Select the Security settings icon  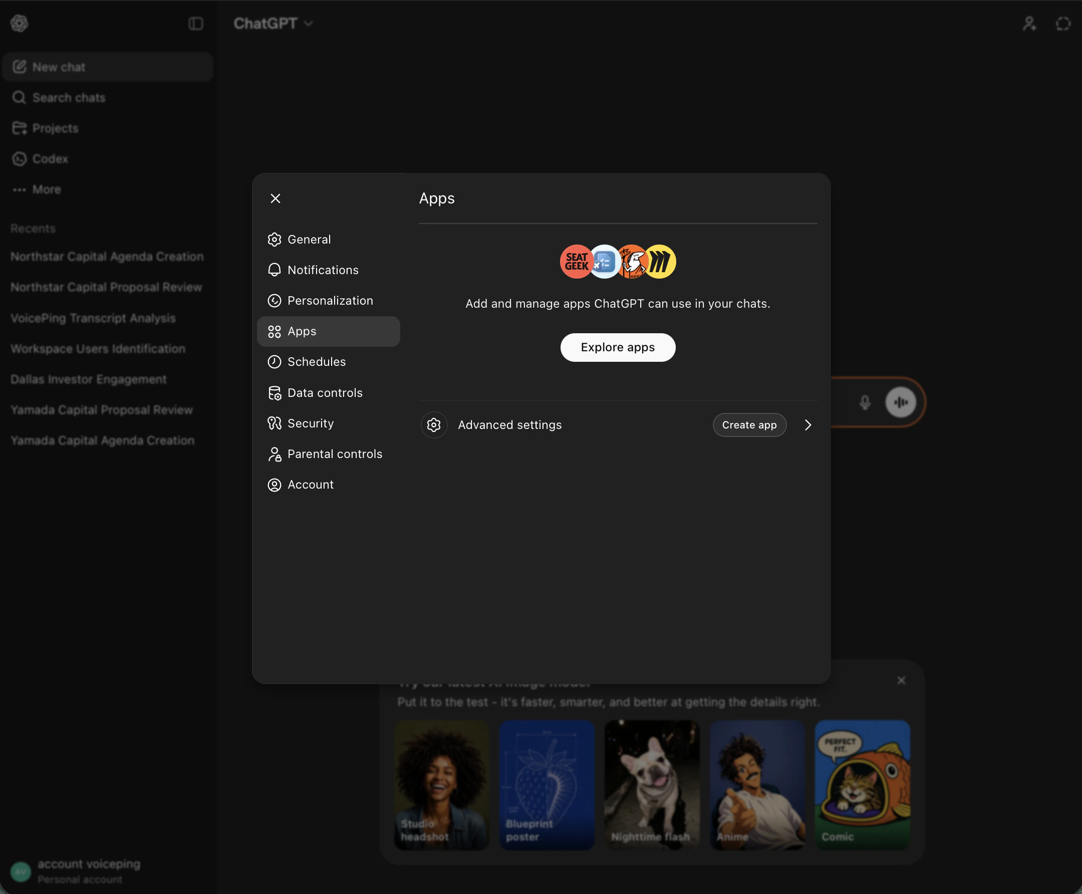(275, 423)
